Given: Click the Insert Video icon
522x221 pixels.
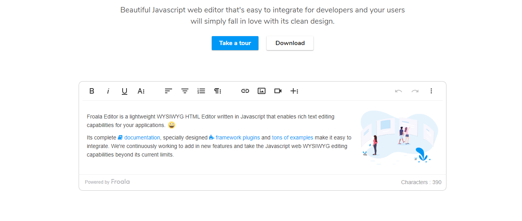Looking at the screenshot, I should tap(278, 91).
